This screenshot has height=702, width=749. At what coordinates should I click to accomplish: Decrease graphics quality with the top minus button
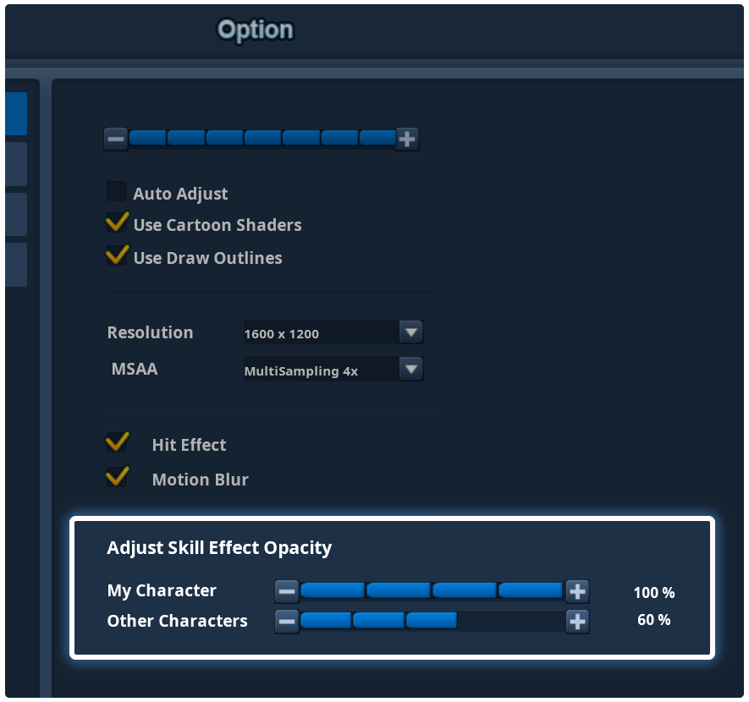click(116, 140)
